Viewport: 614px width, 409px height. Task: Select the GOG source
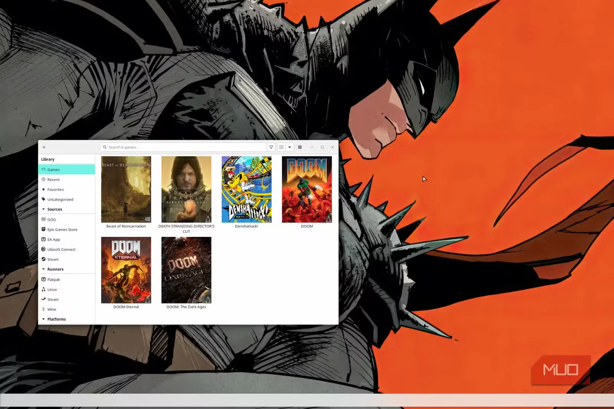click(67, 220)
